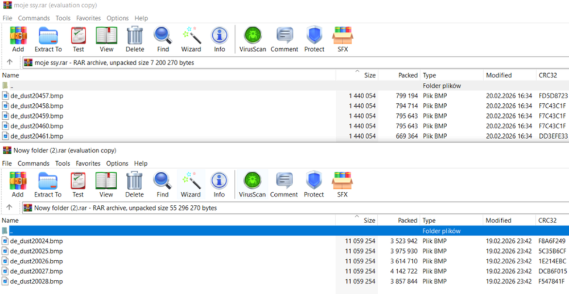The width and height of the screenshot is (569, 294).
Task: Click SFX icon in moje ssy.rar window
Action: click(x=342, y=39)
